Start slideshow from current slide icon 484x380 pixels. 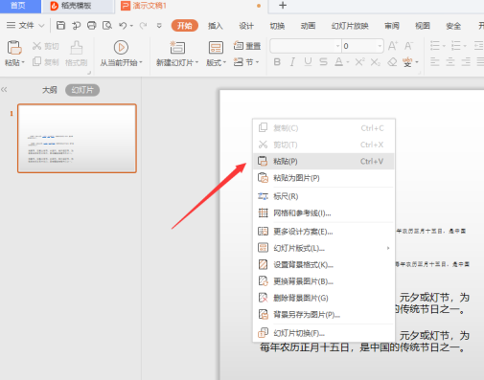(121, 48)
